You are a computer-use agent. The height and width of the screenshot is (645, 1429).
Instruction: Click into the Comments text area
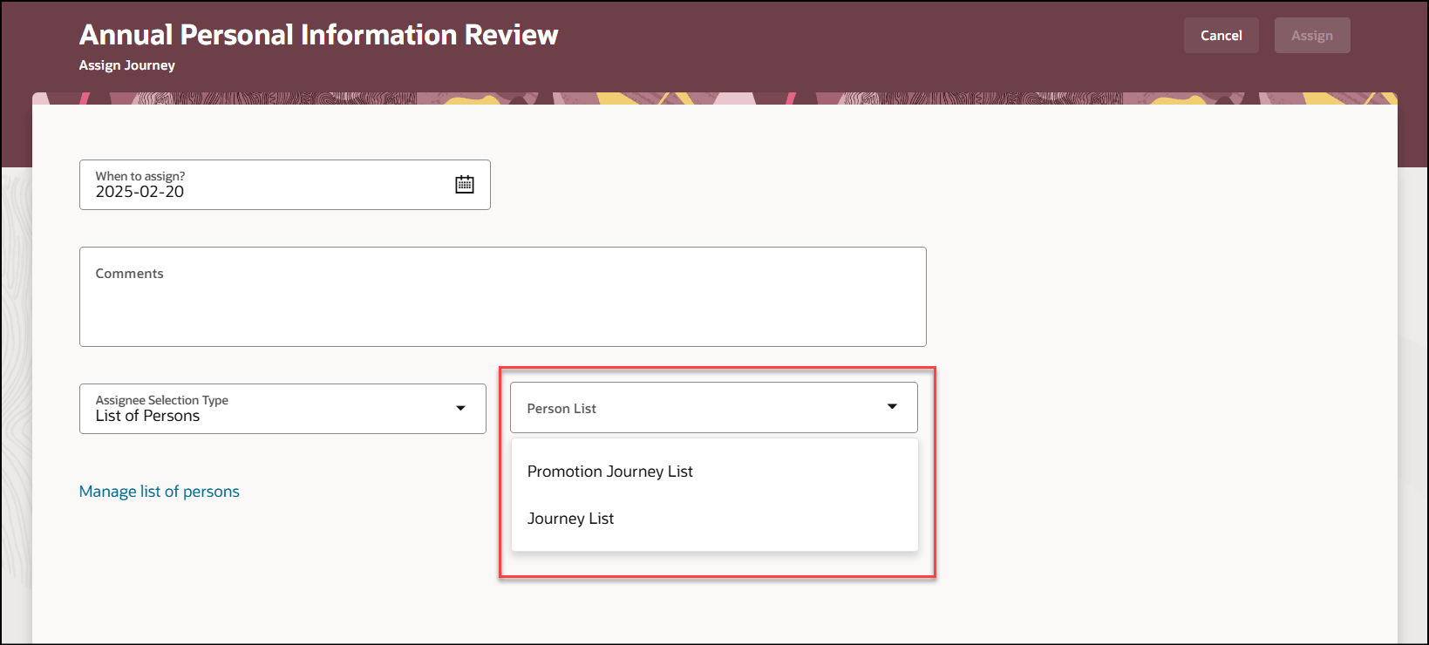click(x=503, y=297)
